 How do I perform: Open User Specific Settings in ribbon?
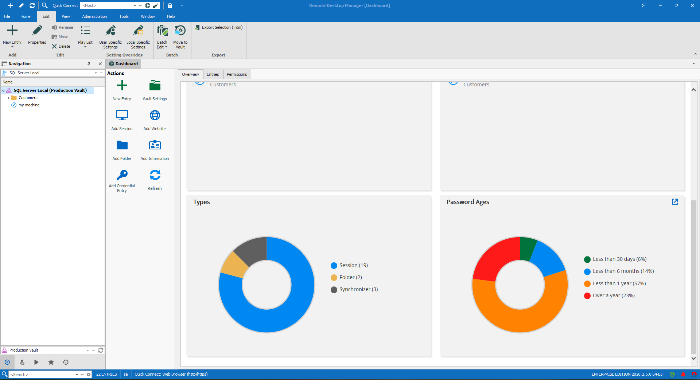tap(110, 31)
